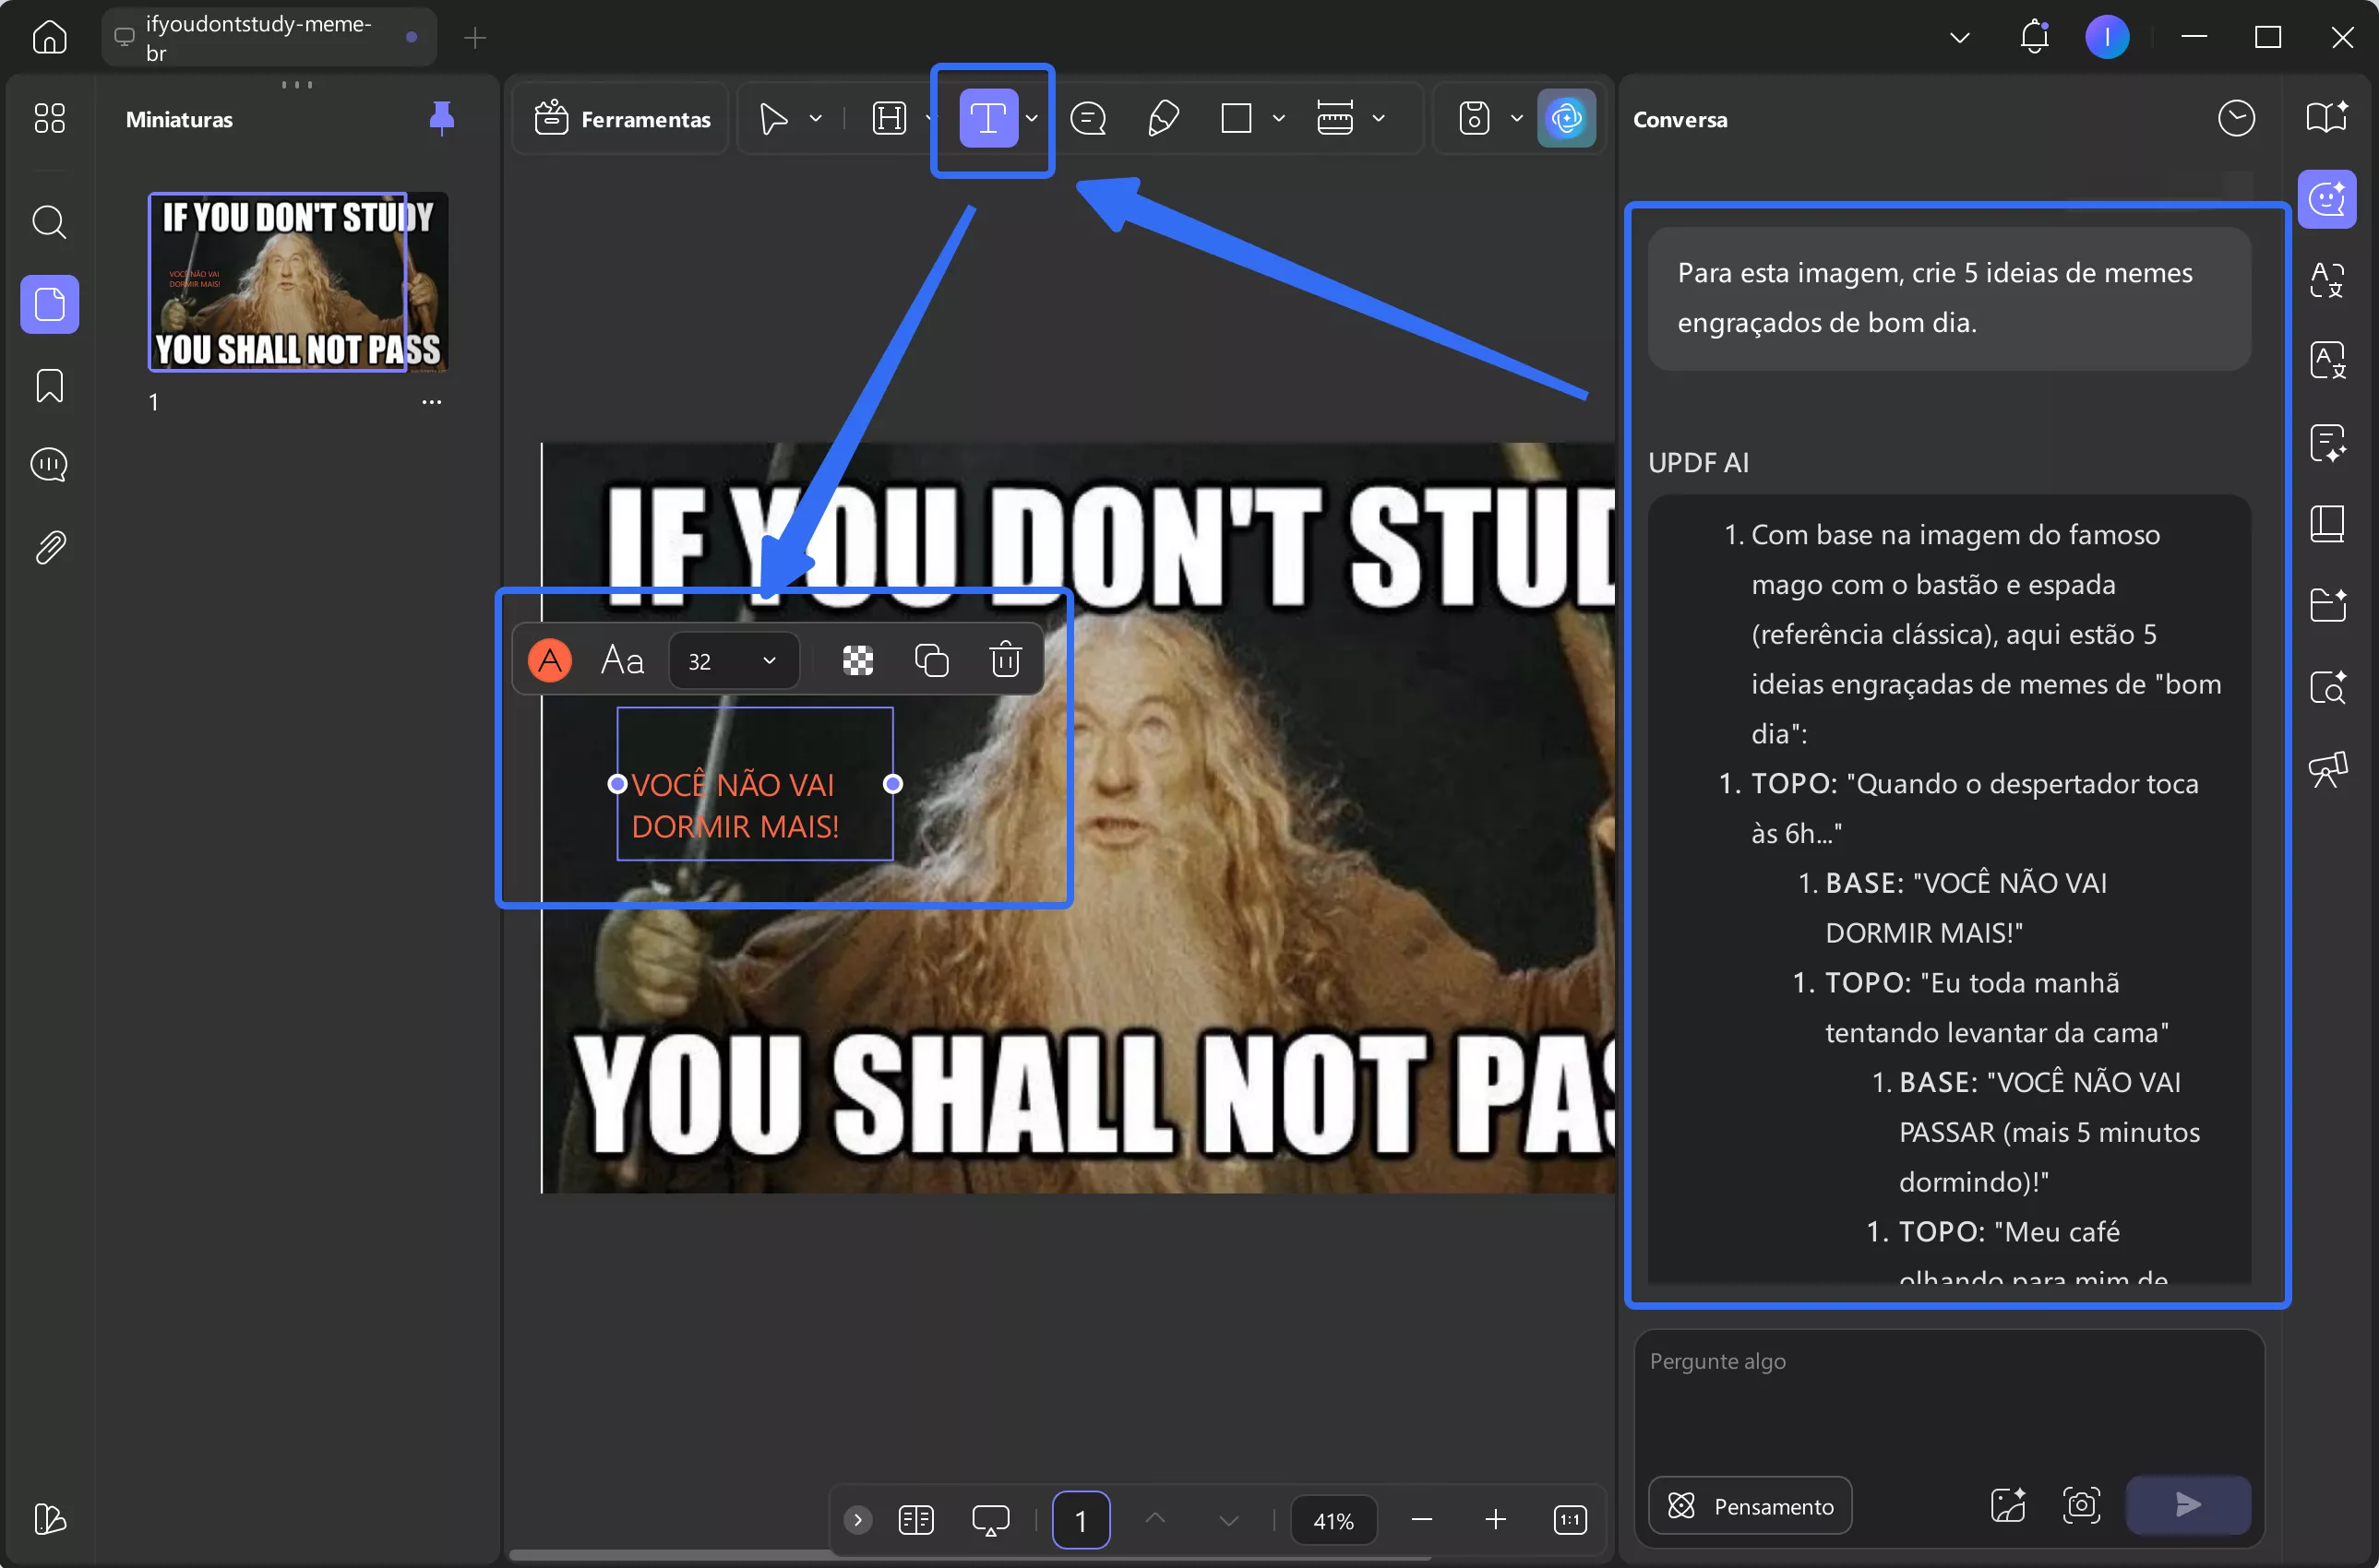Open the Ferramentas tools menu

pyautogui.click(x=622, y=119)
